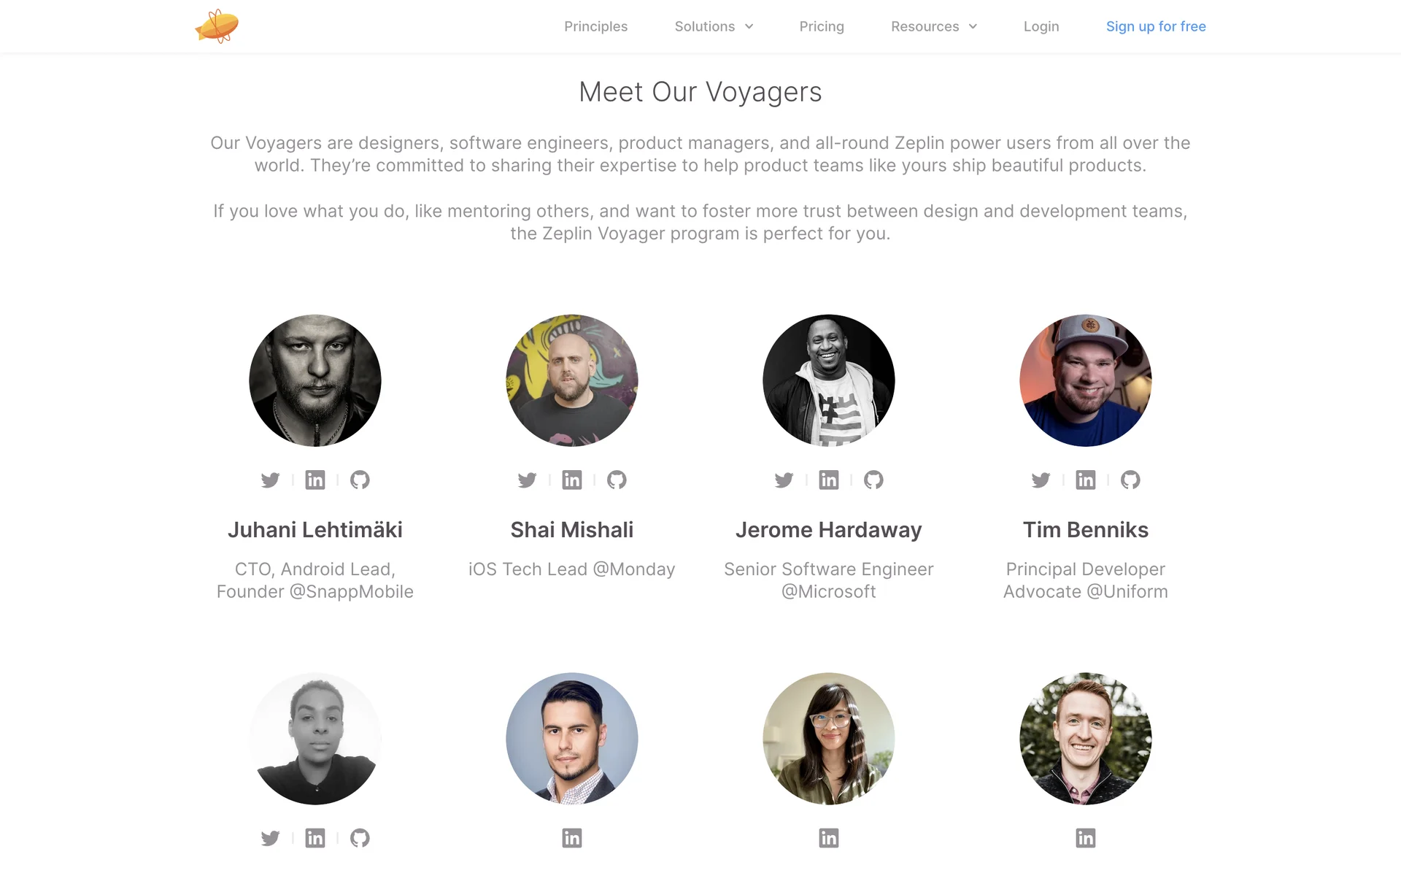Click Sign up for free
Screen dimensions: 1401x876
click(1156, 26)
